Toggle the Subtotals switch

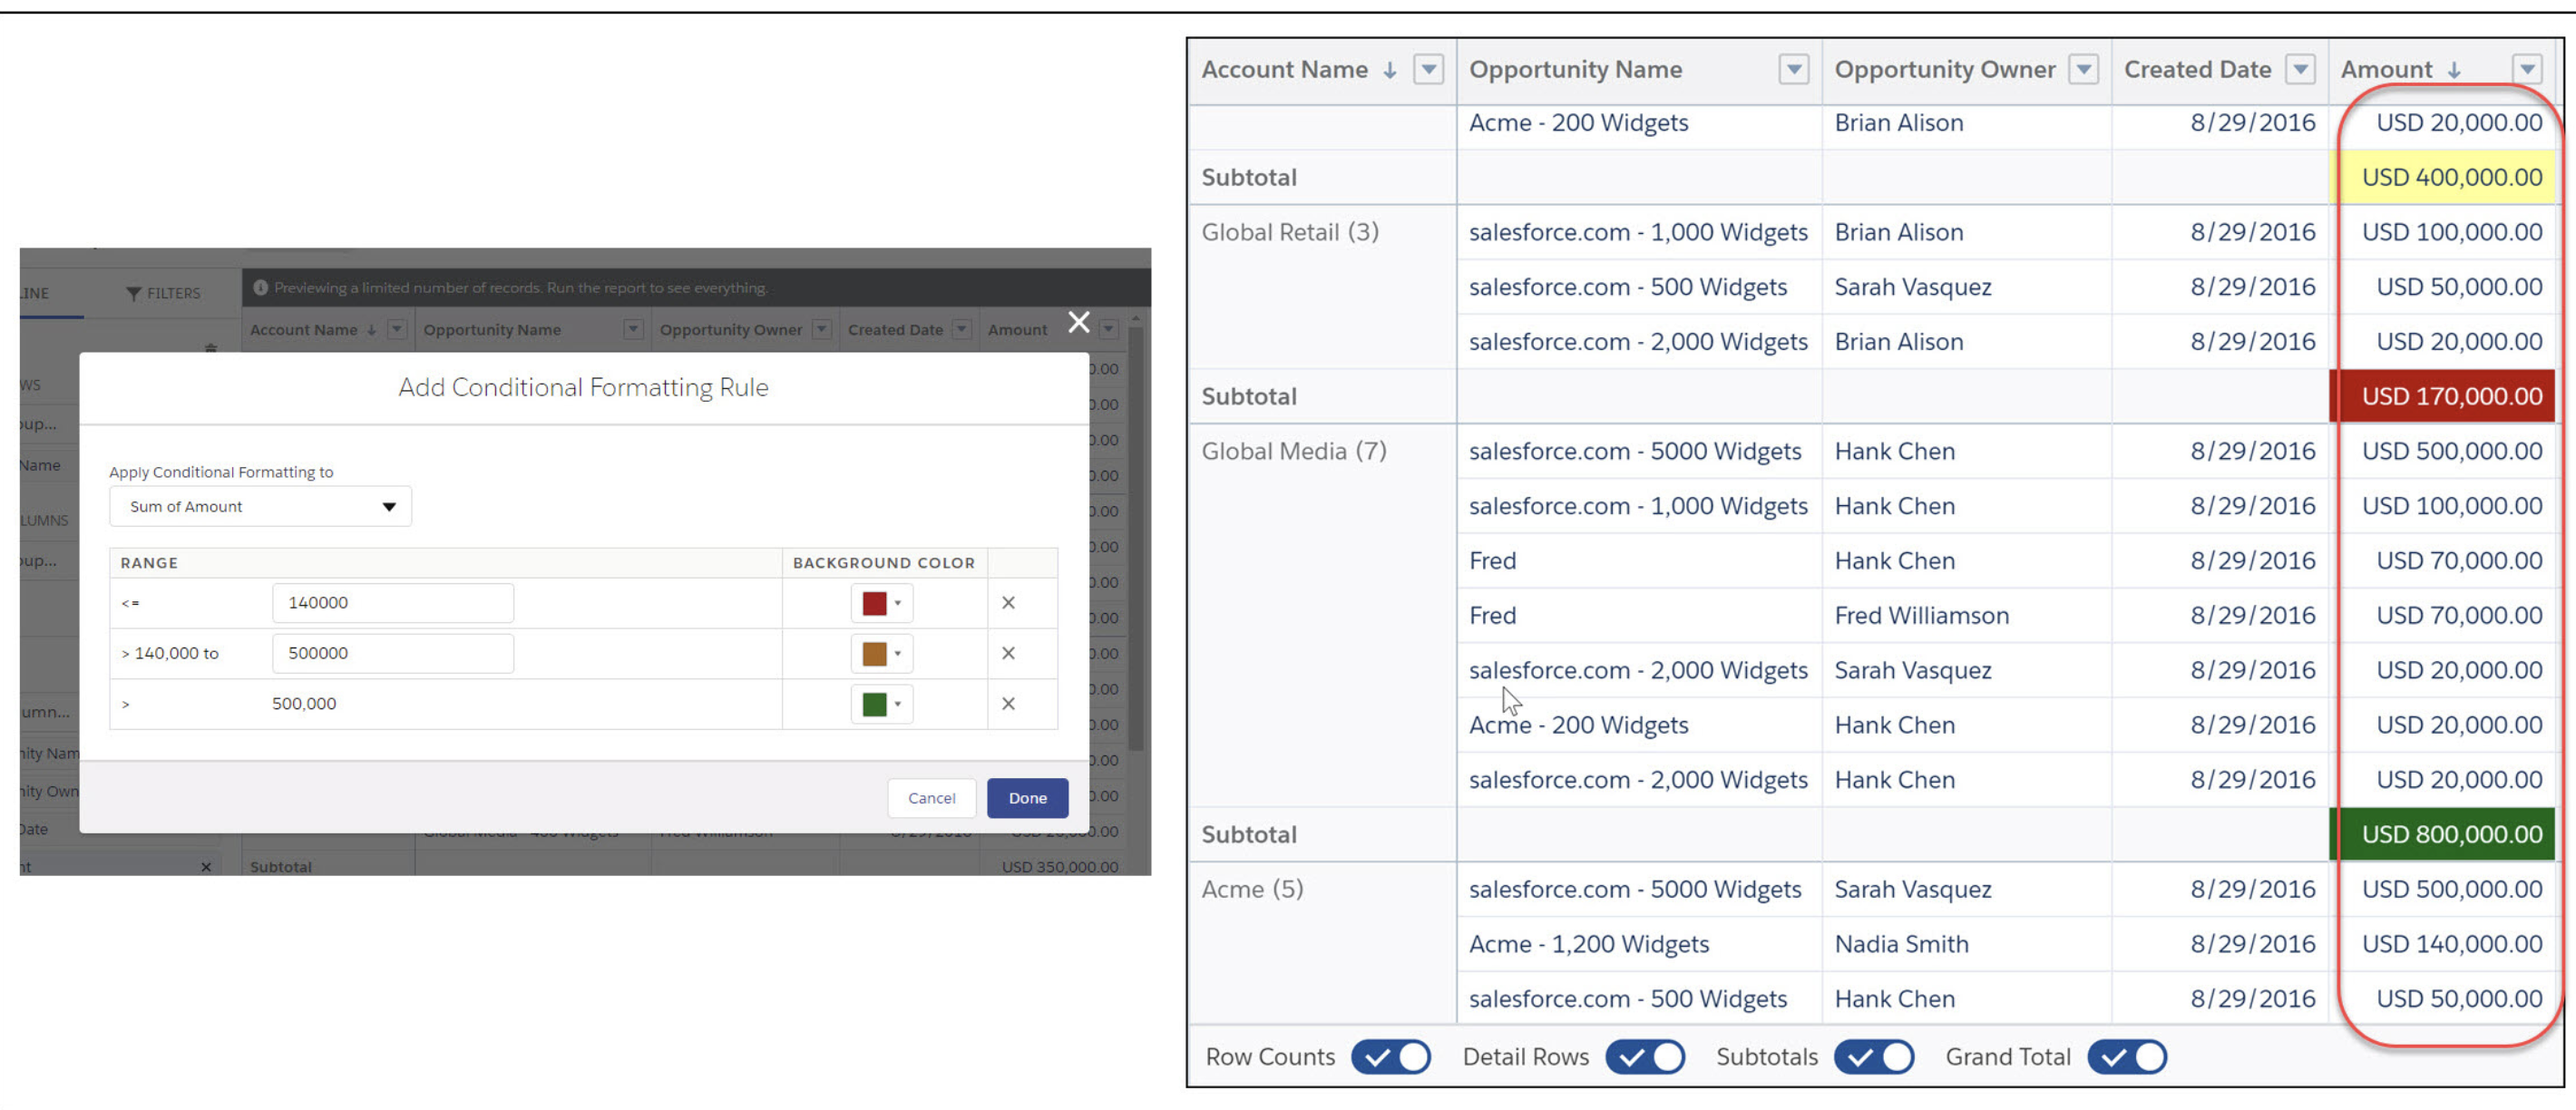pyautogui.click(x=1874, y=1057)
